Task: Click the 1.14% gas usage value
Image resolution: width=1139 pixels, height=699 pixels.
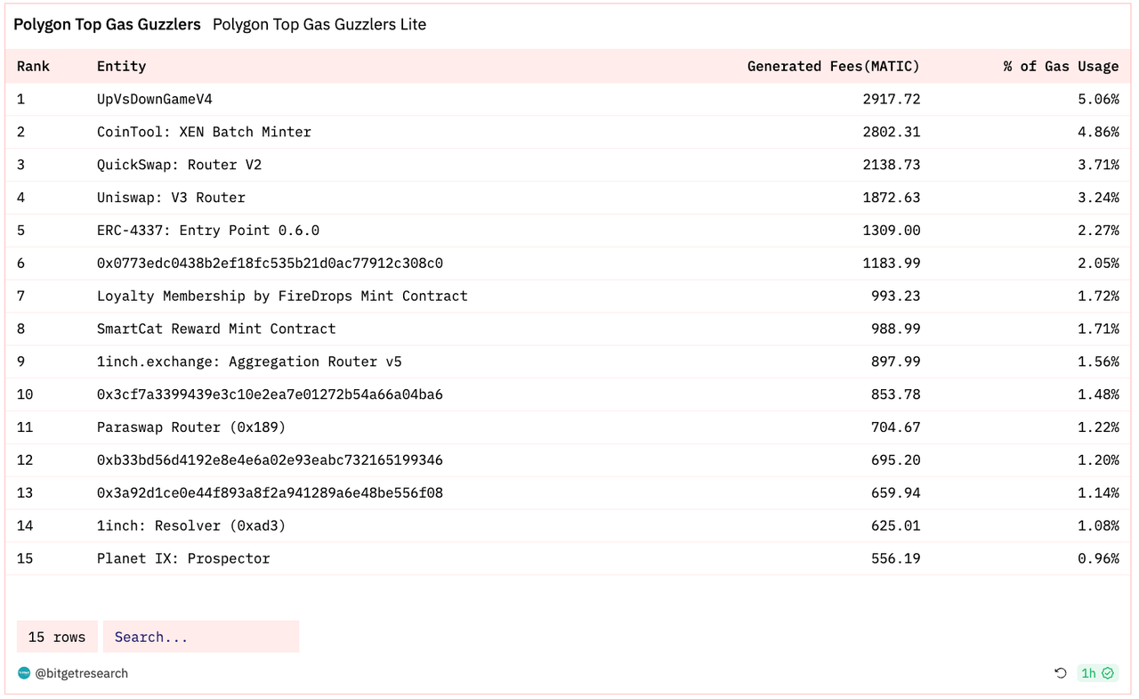Action: coord(1098,493)
